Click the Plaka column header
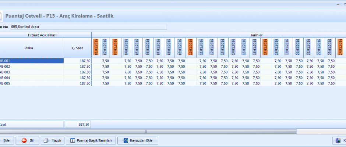 32,48
